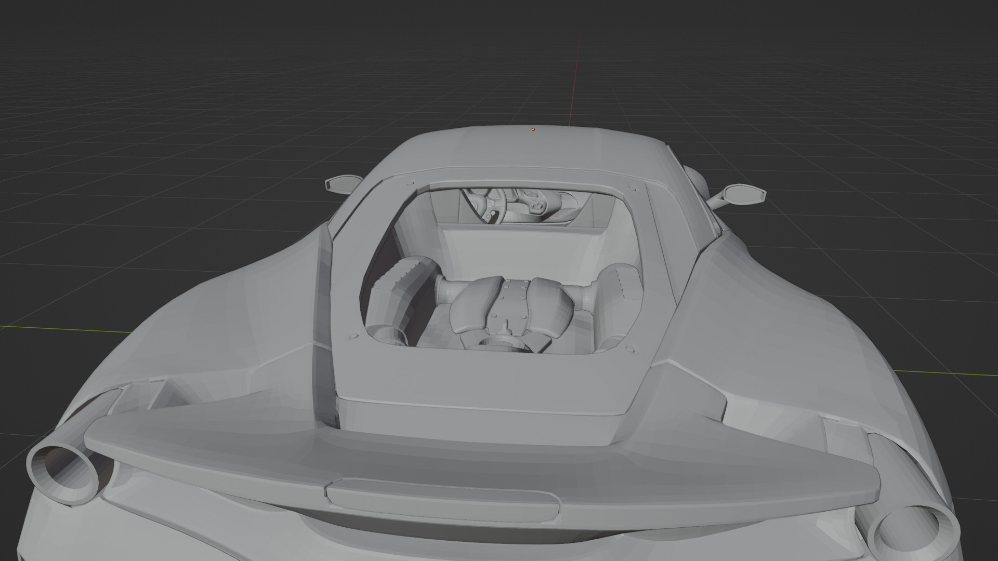The height and width of the screenshot is (561, 998).
Task: Click the left side mirror
Action: (343, 183)
